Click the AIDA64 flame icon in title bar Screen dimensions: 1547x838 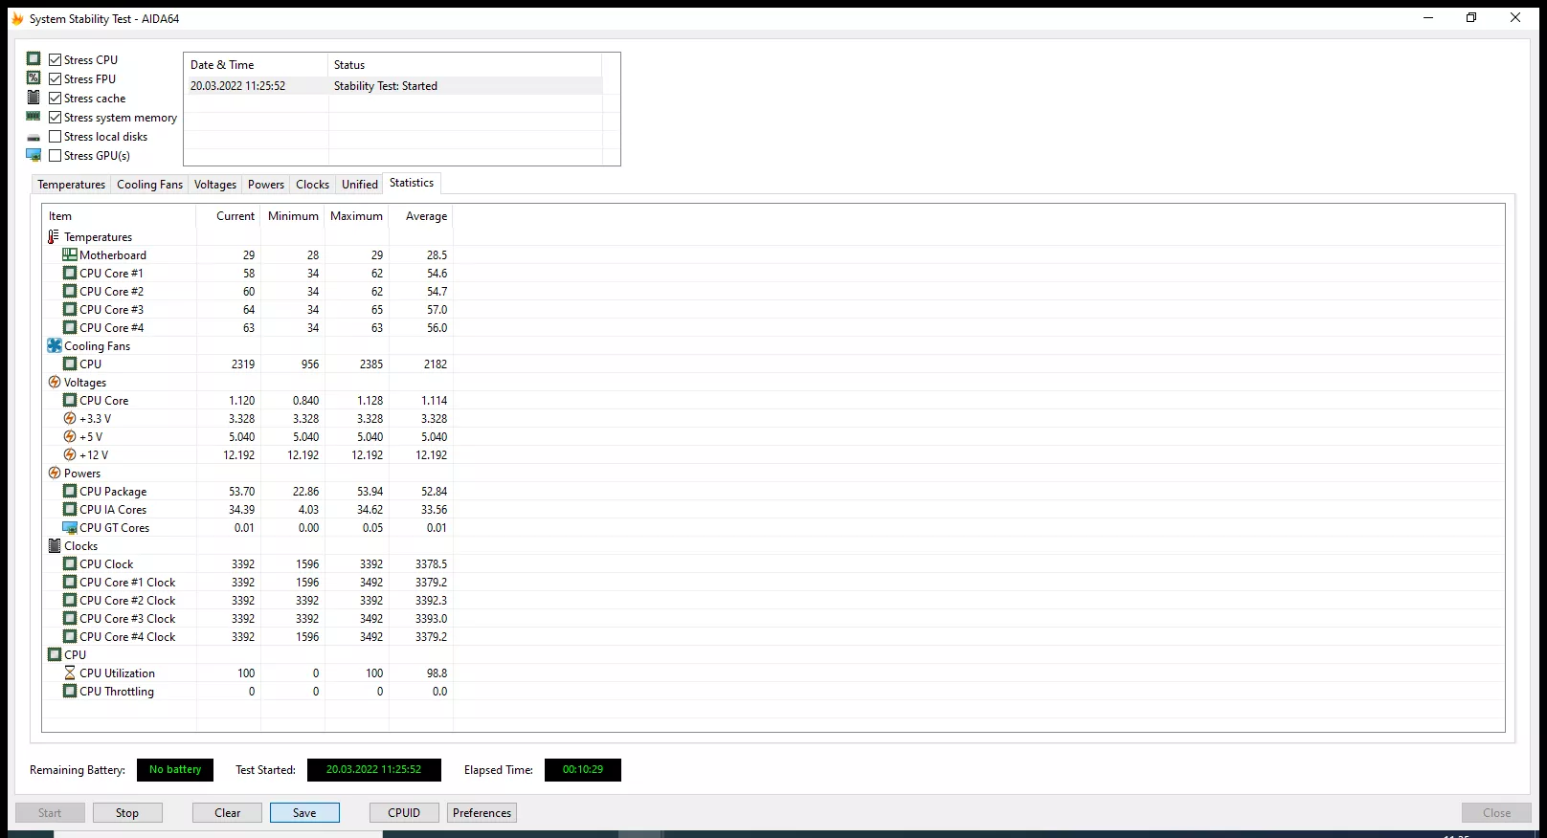pos(17,18)
